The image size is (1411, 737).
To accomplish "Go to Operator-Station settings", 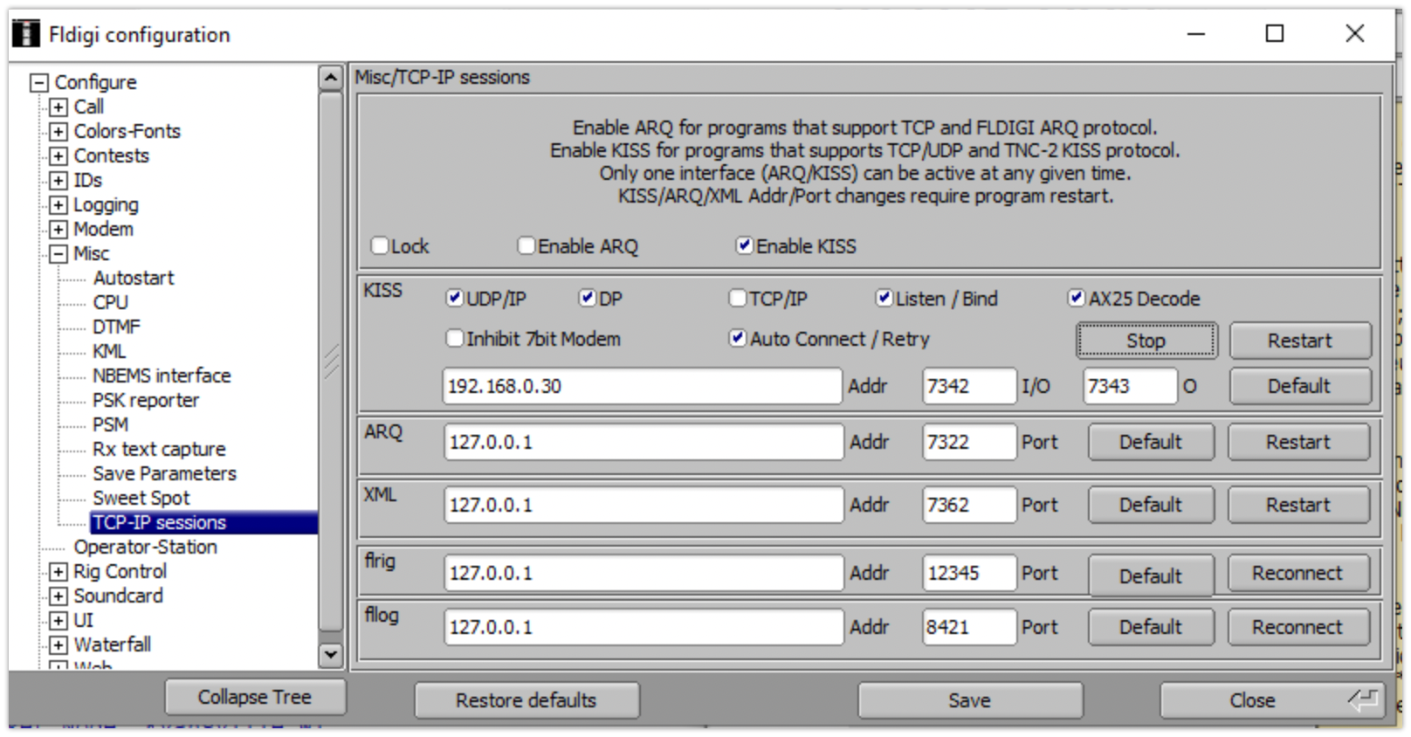I will pos(145,547).
